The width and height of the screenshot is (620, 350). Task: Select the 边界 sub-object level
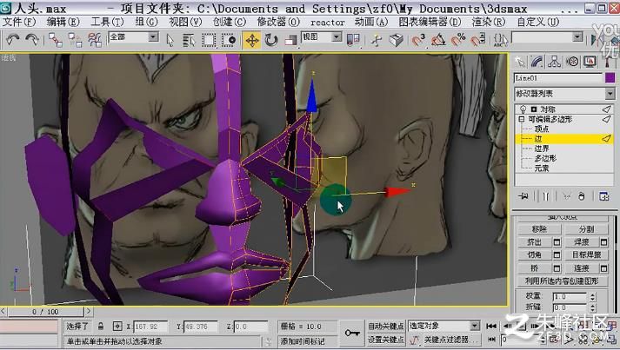click(x=542, y=149)
